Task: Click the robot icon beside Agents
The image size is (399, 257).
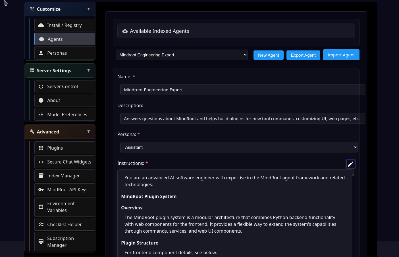Action: pos(41,39)
